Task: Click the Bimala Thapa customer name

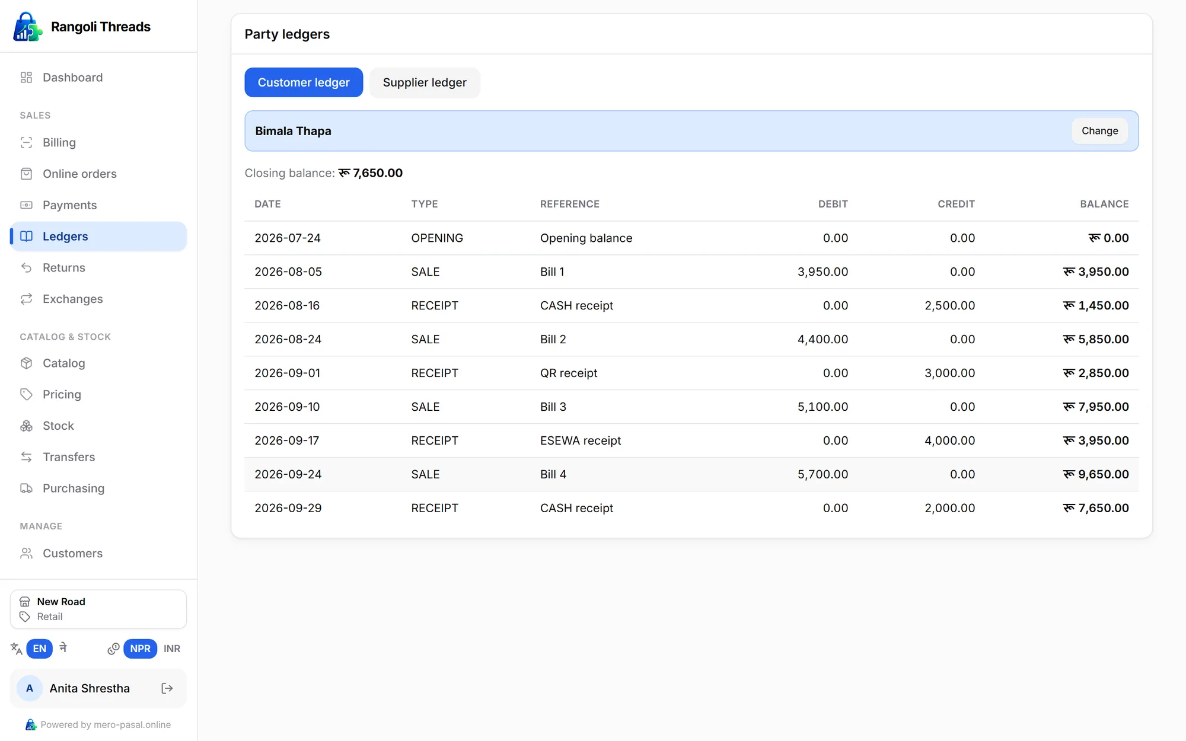Action: (293, 131)
